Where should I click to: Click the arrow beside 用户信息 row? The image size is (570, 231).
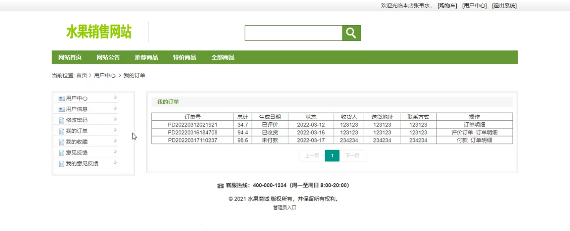(115, 108)
